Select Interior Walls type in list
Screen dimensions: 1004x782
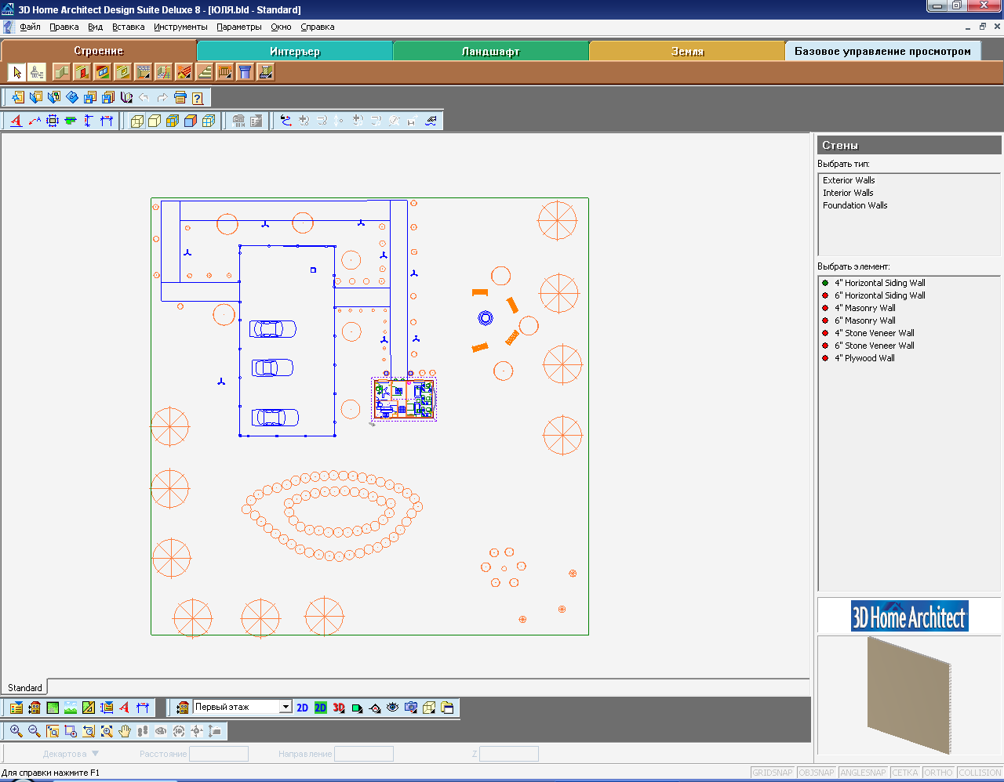(x=848, y=193)
